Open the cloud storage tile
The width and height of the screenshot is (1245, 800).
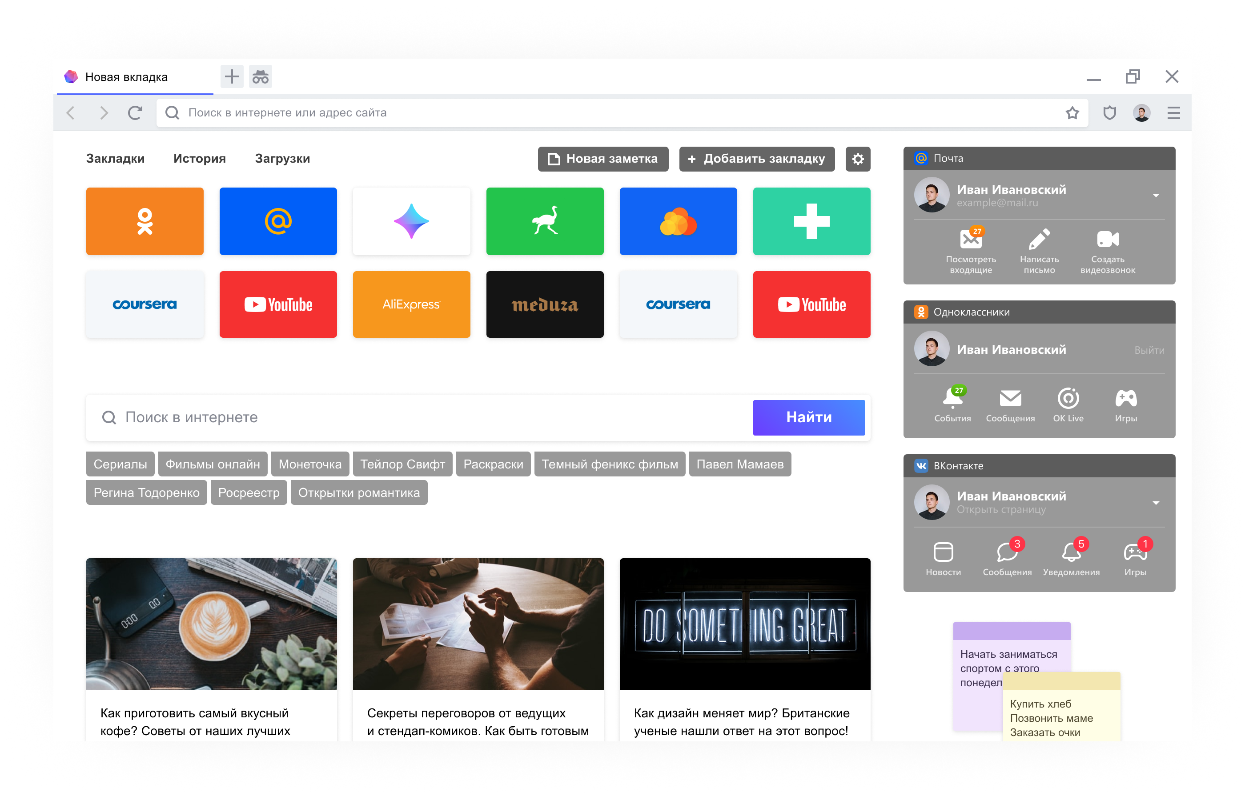click(x=678, y=221)
